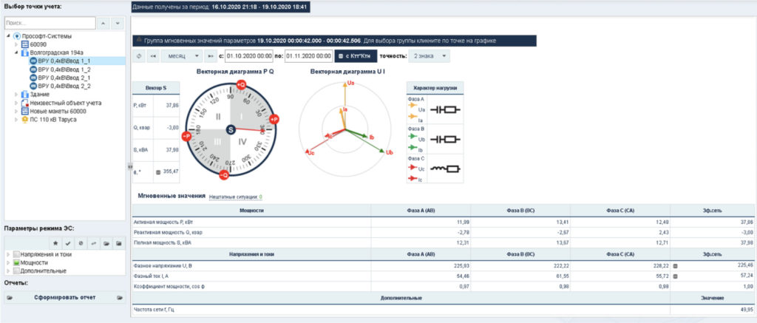Check the Дополнительные checkbox
The height and width of the screenshot is (323, 757).
16,271
